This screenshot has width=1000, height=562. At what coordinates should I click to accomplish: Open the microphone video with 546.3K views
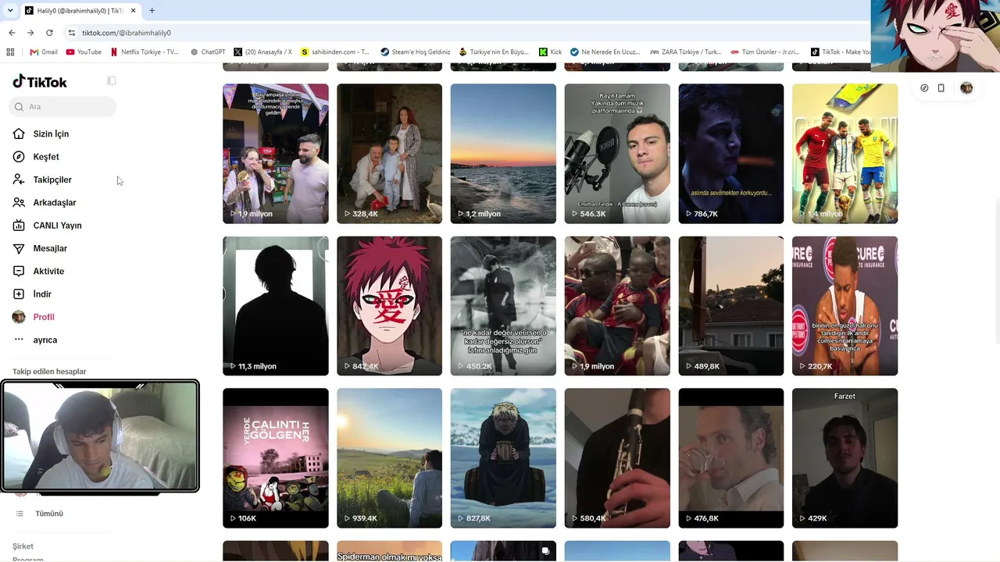tap(617, 154)
